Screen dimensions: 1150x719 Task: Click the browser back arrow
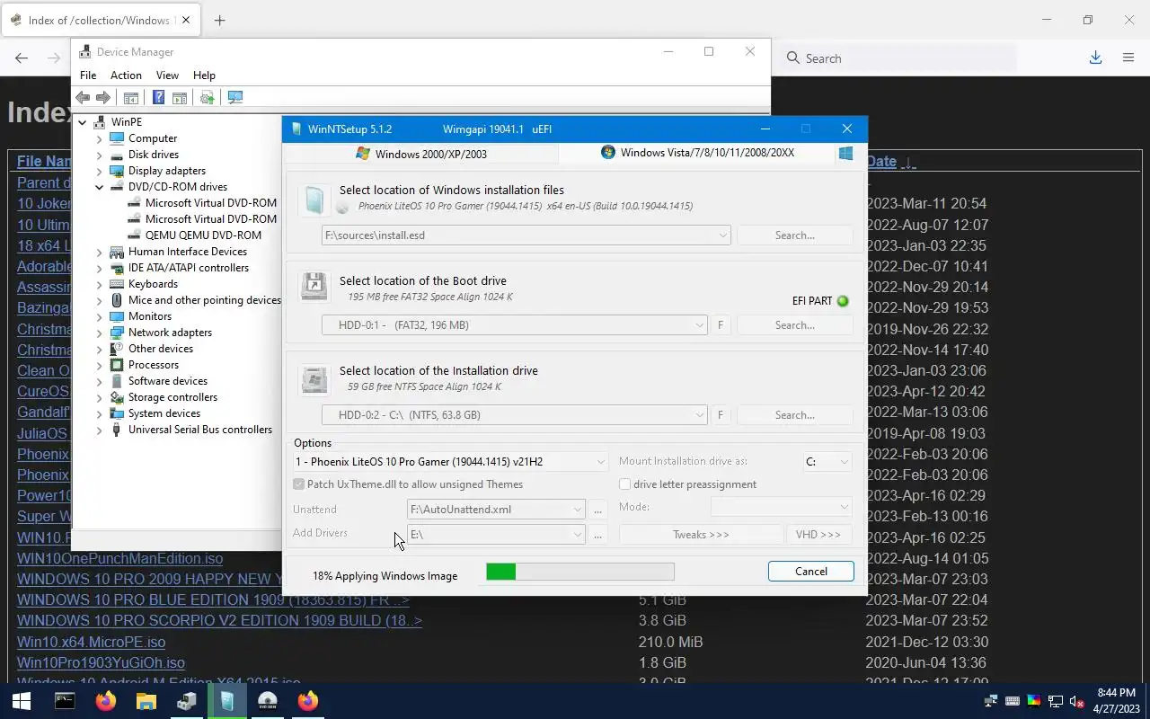pyautogui.click(x=22, y=58)
